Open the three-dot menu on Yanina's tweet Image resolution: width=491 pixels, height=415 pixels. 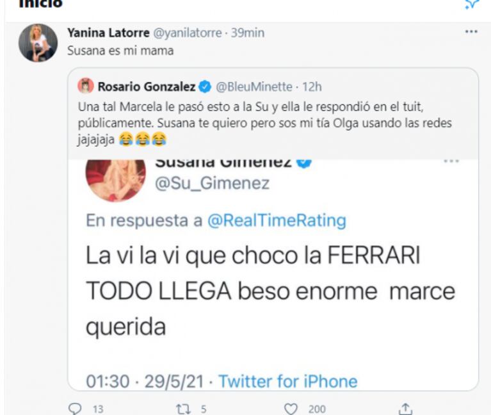[x=471, y=32]
